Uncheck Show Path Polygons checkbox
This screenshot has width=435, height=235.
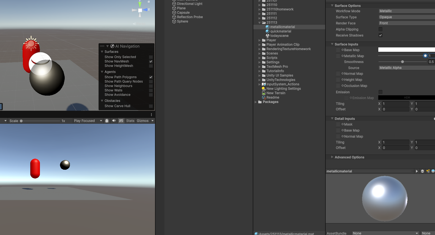point(151,77)
